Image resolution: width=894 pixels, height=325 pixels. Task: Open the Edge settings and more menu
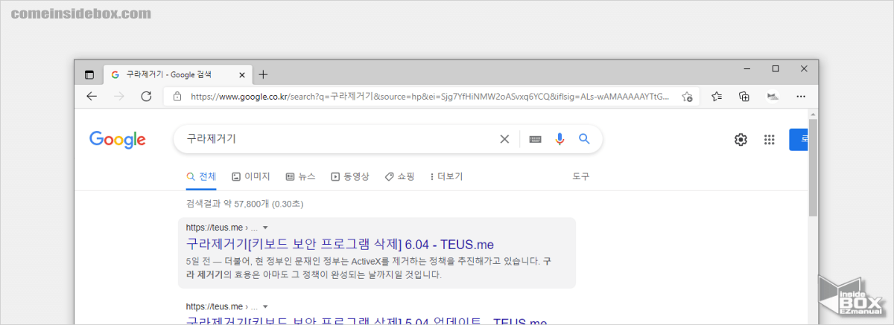click(x=801, y=97)
